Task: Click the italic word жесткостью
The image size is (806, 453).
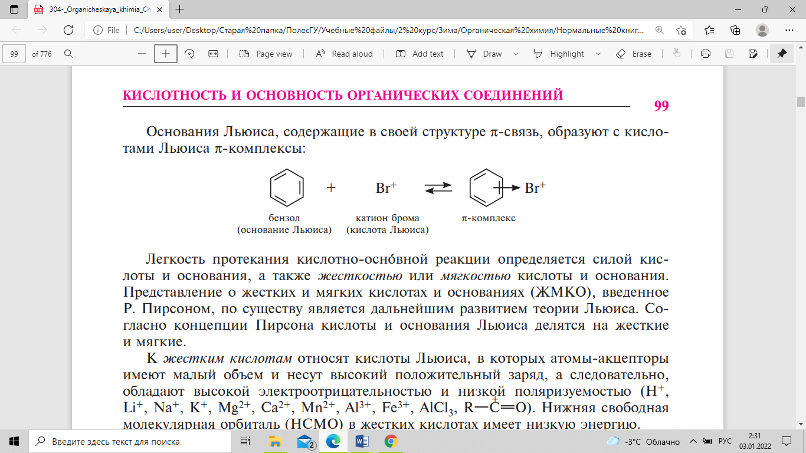Action: pyautogui.click(x=360, y=275)
